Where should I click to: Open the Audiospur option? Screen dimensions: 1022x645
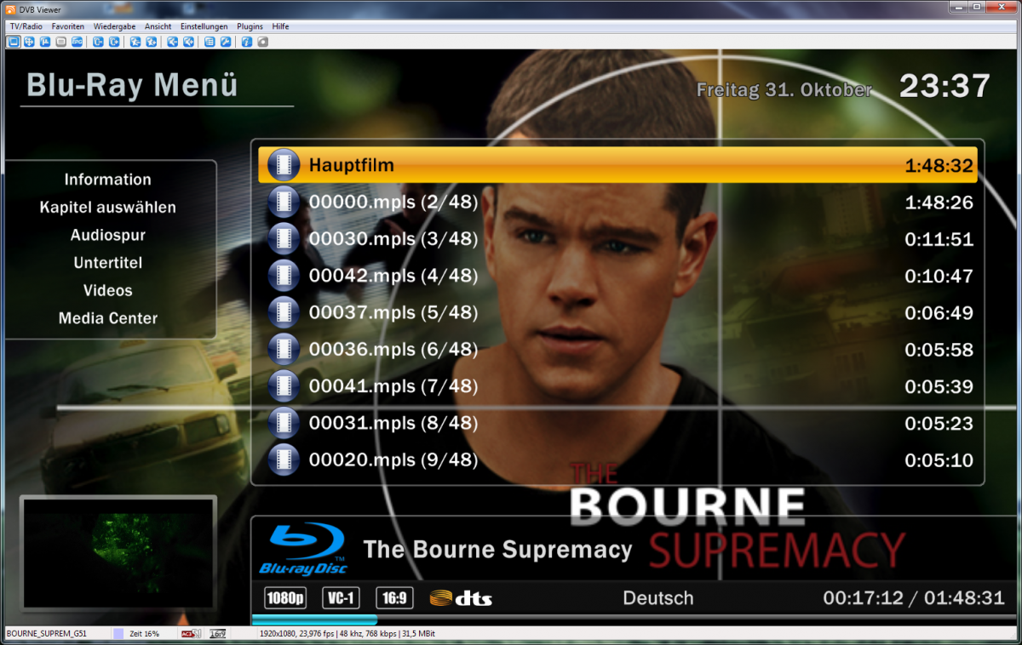point(108,235)
